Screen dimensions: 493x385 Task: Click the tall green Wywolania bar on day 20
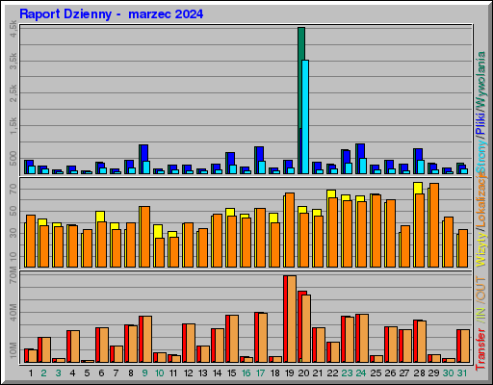[301, 77]
